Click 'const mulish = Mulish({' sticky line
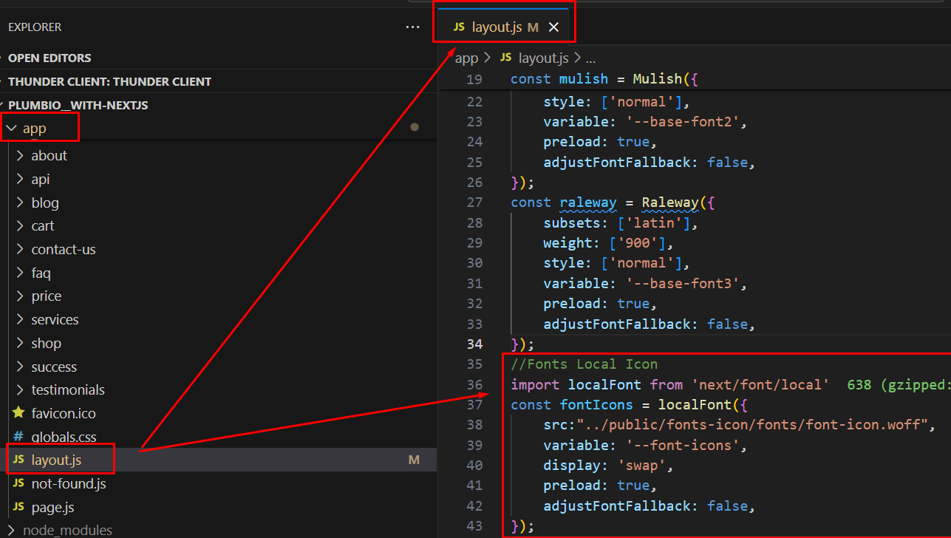The height and width of the screenshot is (538, 951). (604, 78)
